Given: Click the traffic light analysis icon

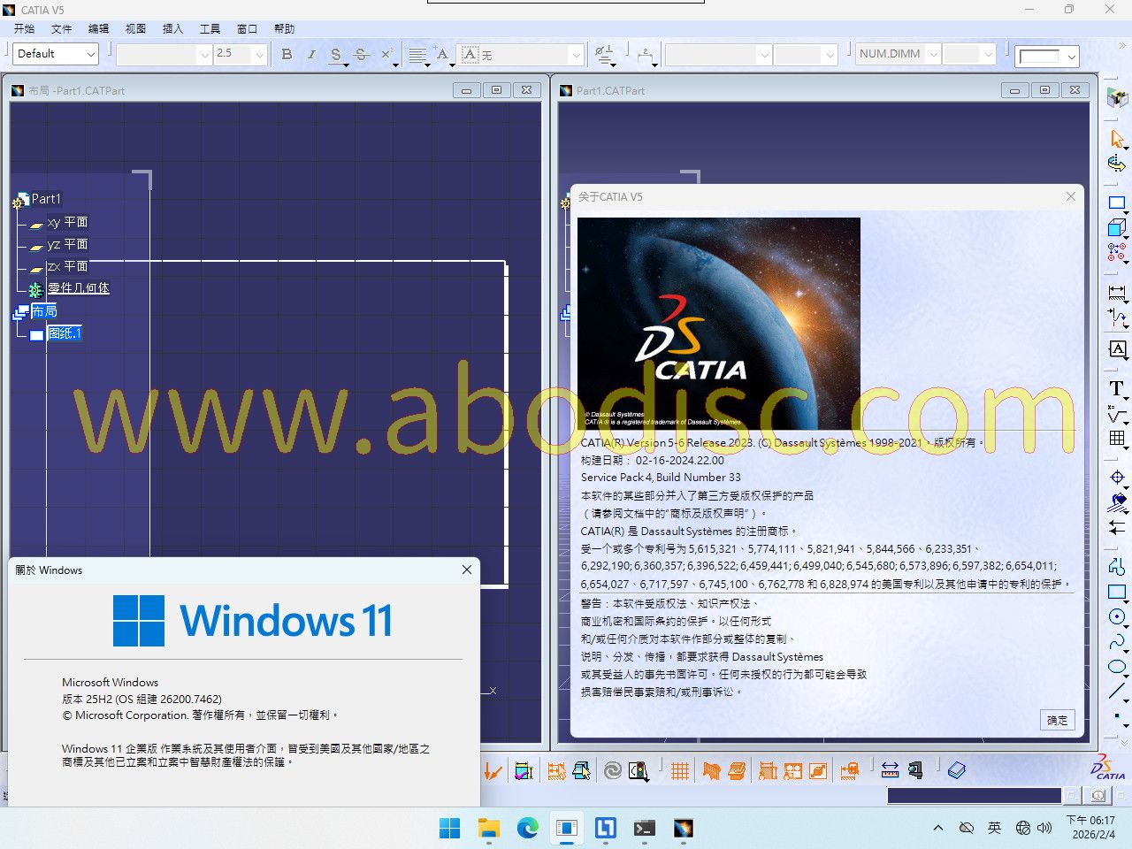Looking at the screenshot, I should pos(639,771).
